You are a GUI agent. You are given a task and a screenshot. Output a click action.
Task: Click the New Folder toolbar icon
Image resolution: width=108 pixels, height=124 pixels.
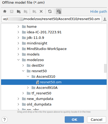(x=34, y=11)
